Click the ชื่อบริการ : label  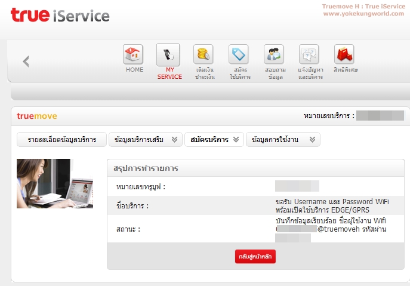[132, 206]
